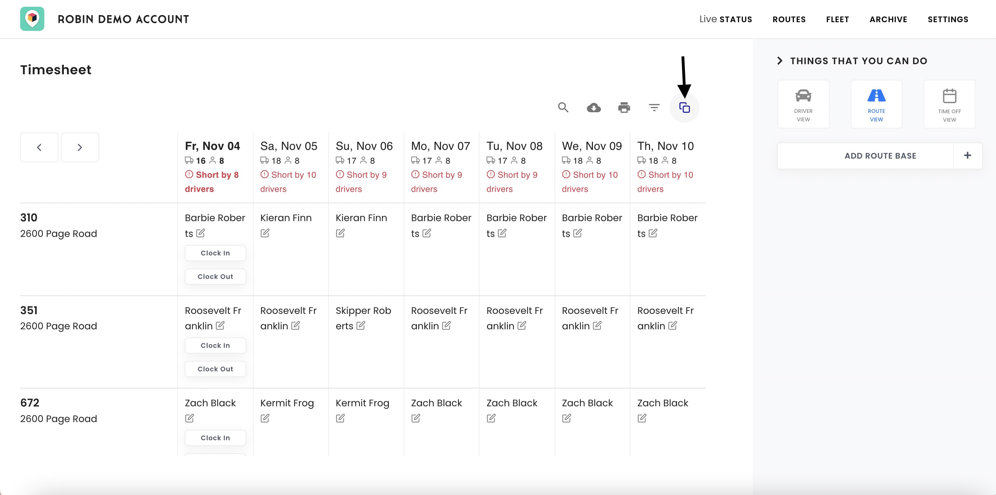This screenshot has height=495, width=996.
Task: Click Clock In for route 310
Action: point(215,253)
